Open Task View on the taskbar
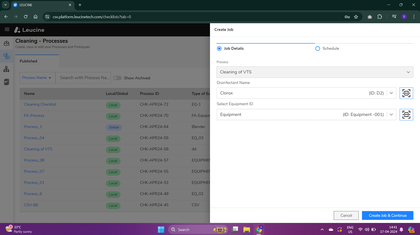 (235, 229)
